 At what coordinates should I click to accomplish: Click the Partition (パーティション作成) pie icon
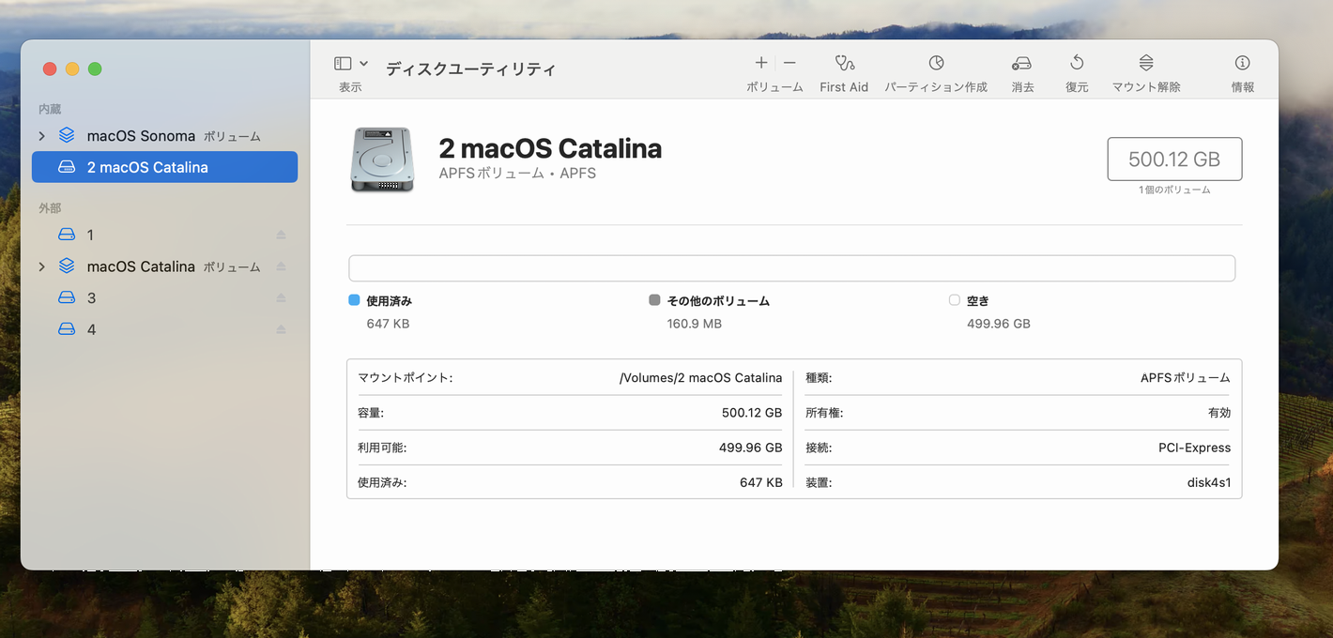[x=936, y=63]
